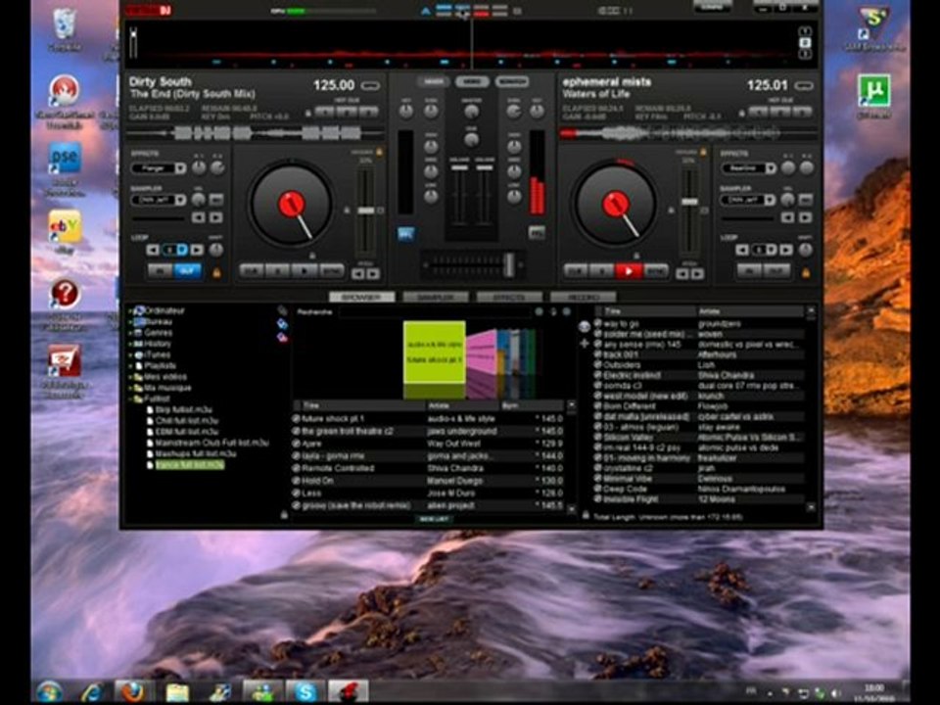
Task: Set hot cue 3 on the left deck
Action: (369, 112)
